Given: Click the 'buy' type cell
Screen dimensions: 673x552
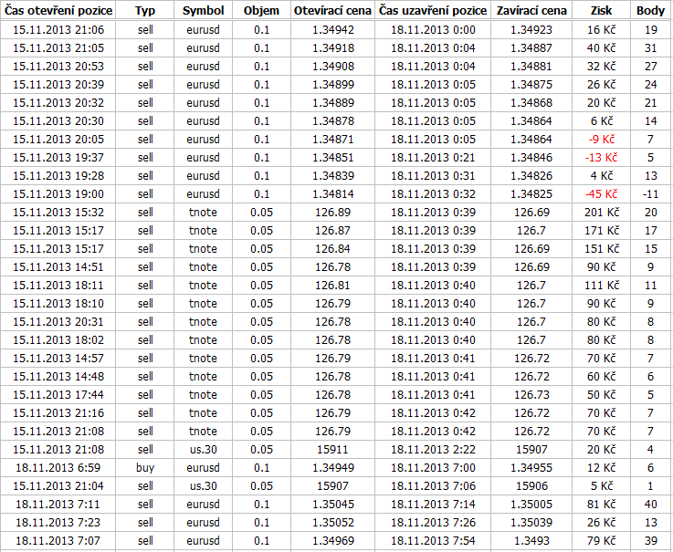Looking at the screenshot, I should click(145, 467).
